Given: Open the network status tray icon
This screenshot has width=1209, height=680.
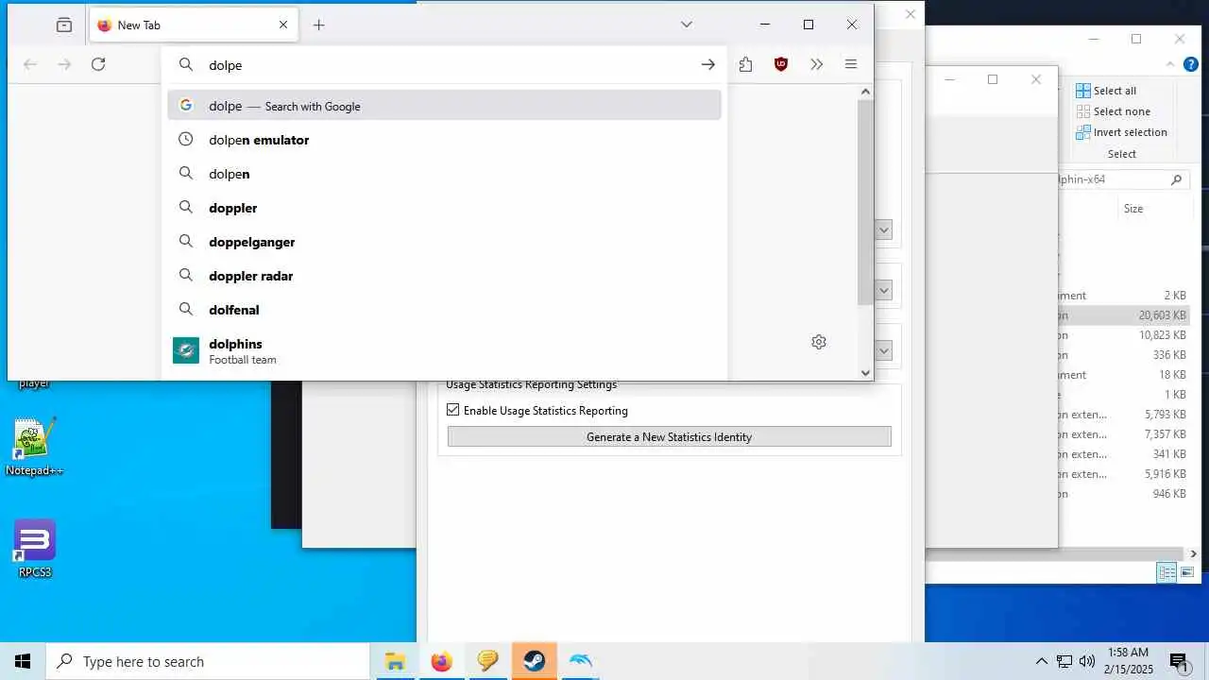Looking at the screenshot, I should [x=1064, y=661].
